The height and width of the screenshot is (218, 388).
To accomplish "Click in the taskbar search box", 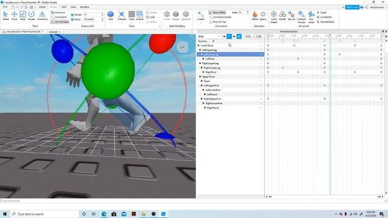I will coord(44,214).
